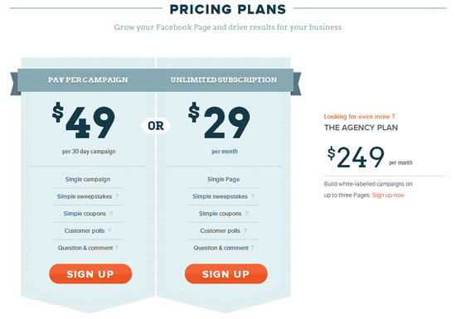Click help icon beside Unlimited Subscription coupons
Image resolution: width=456 pixels, height=319 pixels.
pyautogui.click(x=246, y=214)
